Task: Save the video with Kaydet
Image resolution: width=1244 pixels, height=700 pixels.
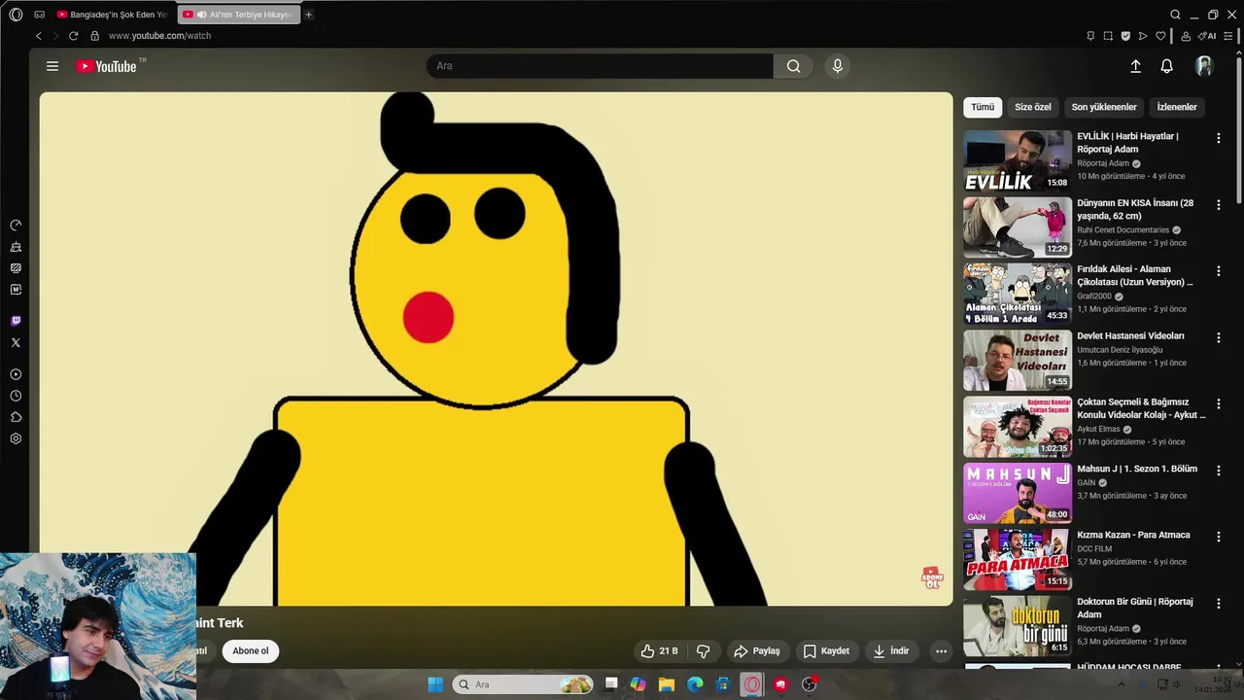Action: tap(825, 651)
